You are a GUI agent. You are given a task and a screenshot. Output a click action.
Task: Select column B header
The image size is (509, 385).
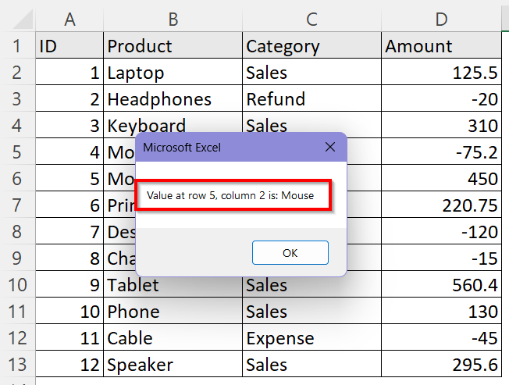(x=173, y=20)
